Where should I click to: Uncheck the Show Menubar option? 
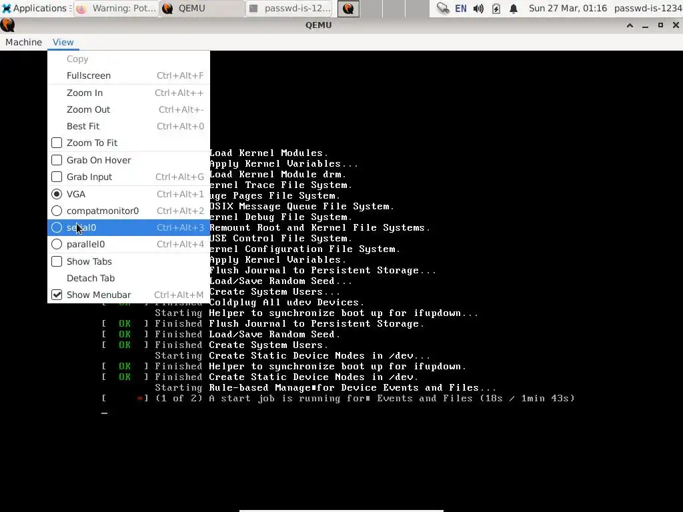[57, 295]
